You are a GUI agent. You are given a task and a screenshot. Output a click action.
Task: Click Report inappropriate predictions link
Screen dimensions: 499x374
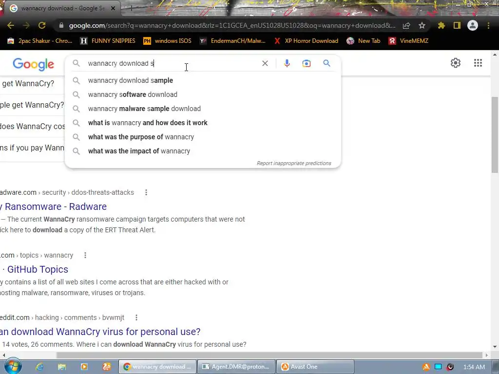click(294, 163)
